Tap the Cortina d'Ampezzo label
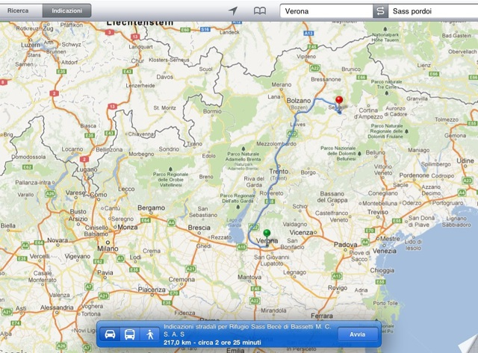The image size is (478, 353). [368, 113]
